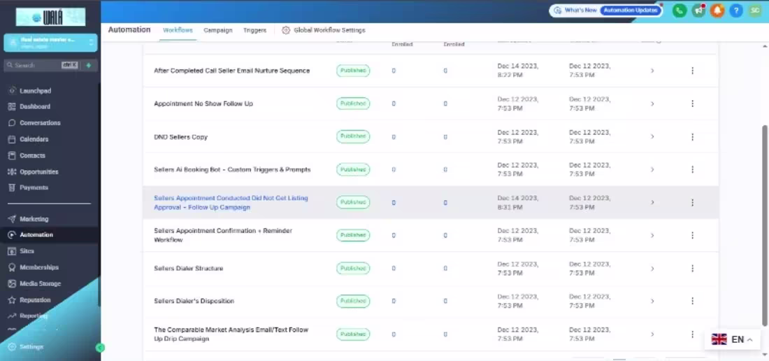The height and width of the screenshot is (361, 769).
Task: Click the green plus quick-add icon beside search
Action: click(x=89, y=65)
